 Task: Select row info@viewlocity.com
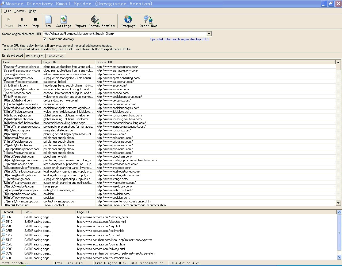pyautogui.click(x=169, y=186)
